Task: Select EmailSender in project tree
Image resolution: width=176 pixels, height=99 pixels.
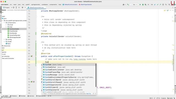Action: tap(13, 31)
